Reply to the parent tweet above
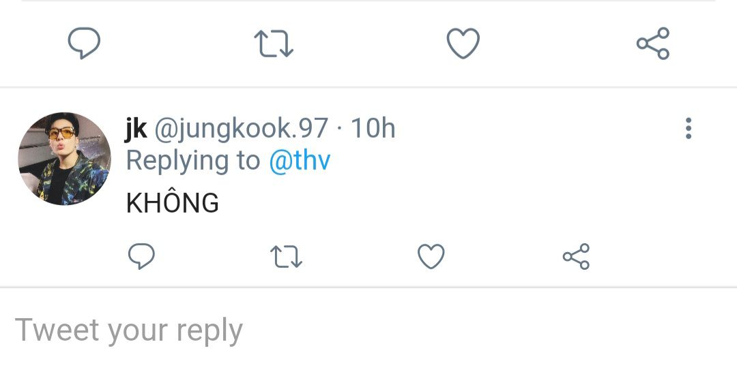The image size is (737, 372). pos(84,43)
